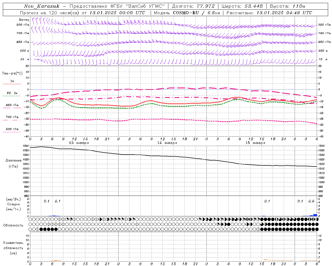Click 'Рассчитано: 13.01.2025 04:48 UTC' timestamp
The height and width of the screenshot is (266, 332).
269,13
